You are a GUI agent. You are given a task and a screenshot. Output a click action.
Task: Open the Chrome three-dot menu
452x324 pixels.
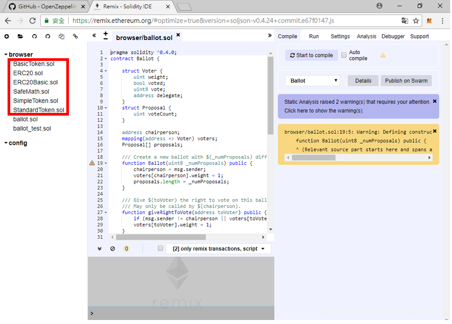tap(443, 21)
